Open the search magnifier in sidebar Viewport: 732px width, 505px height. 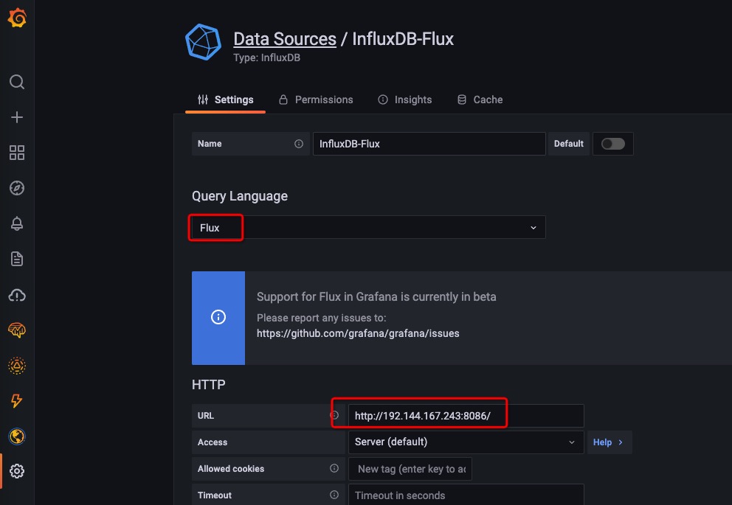pos(17,82)
